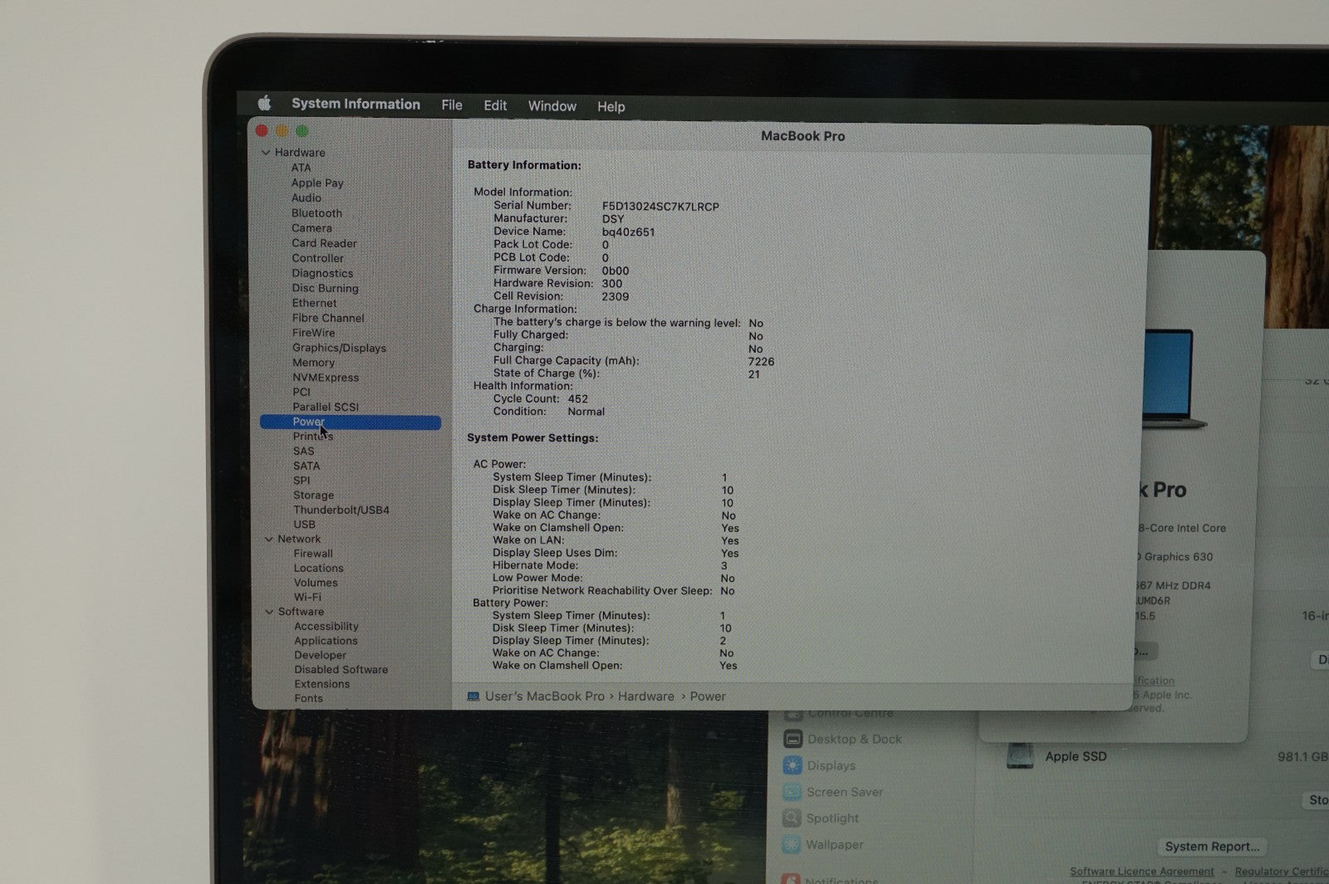Click User's MacBook Pro in path bar
1329x884 pixels.
[x=545, y=696]
